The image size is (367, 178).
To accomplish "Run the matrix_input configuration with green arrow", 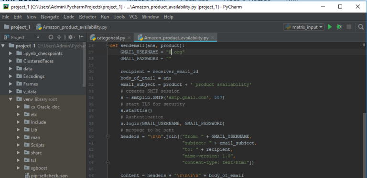I will 330,27.
